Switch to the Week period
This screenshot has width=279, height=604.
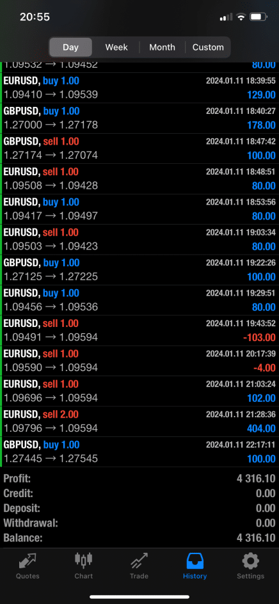click(x=116, y=47)
